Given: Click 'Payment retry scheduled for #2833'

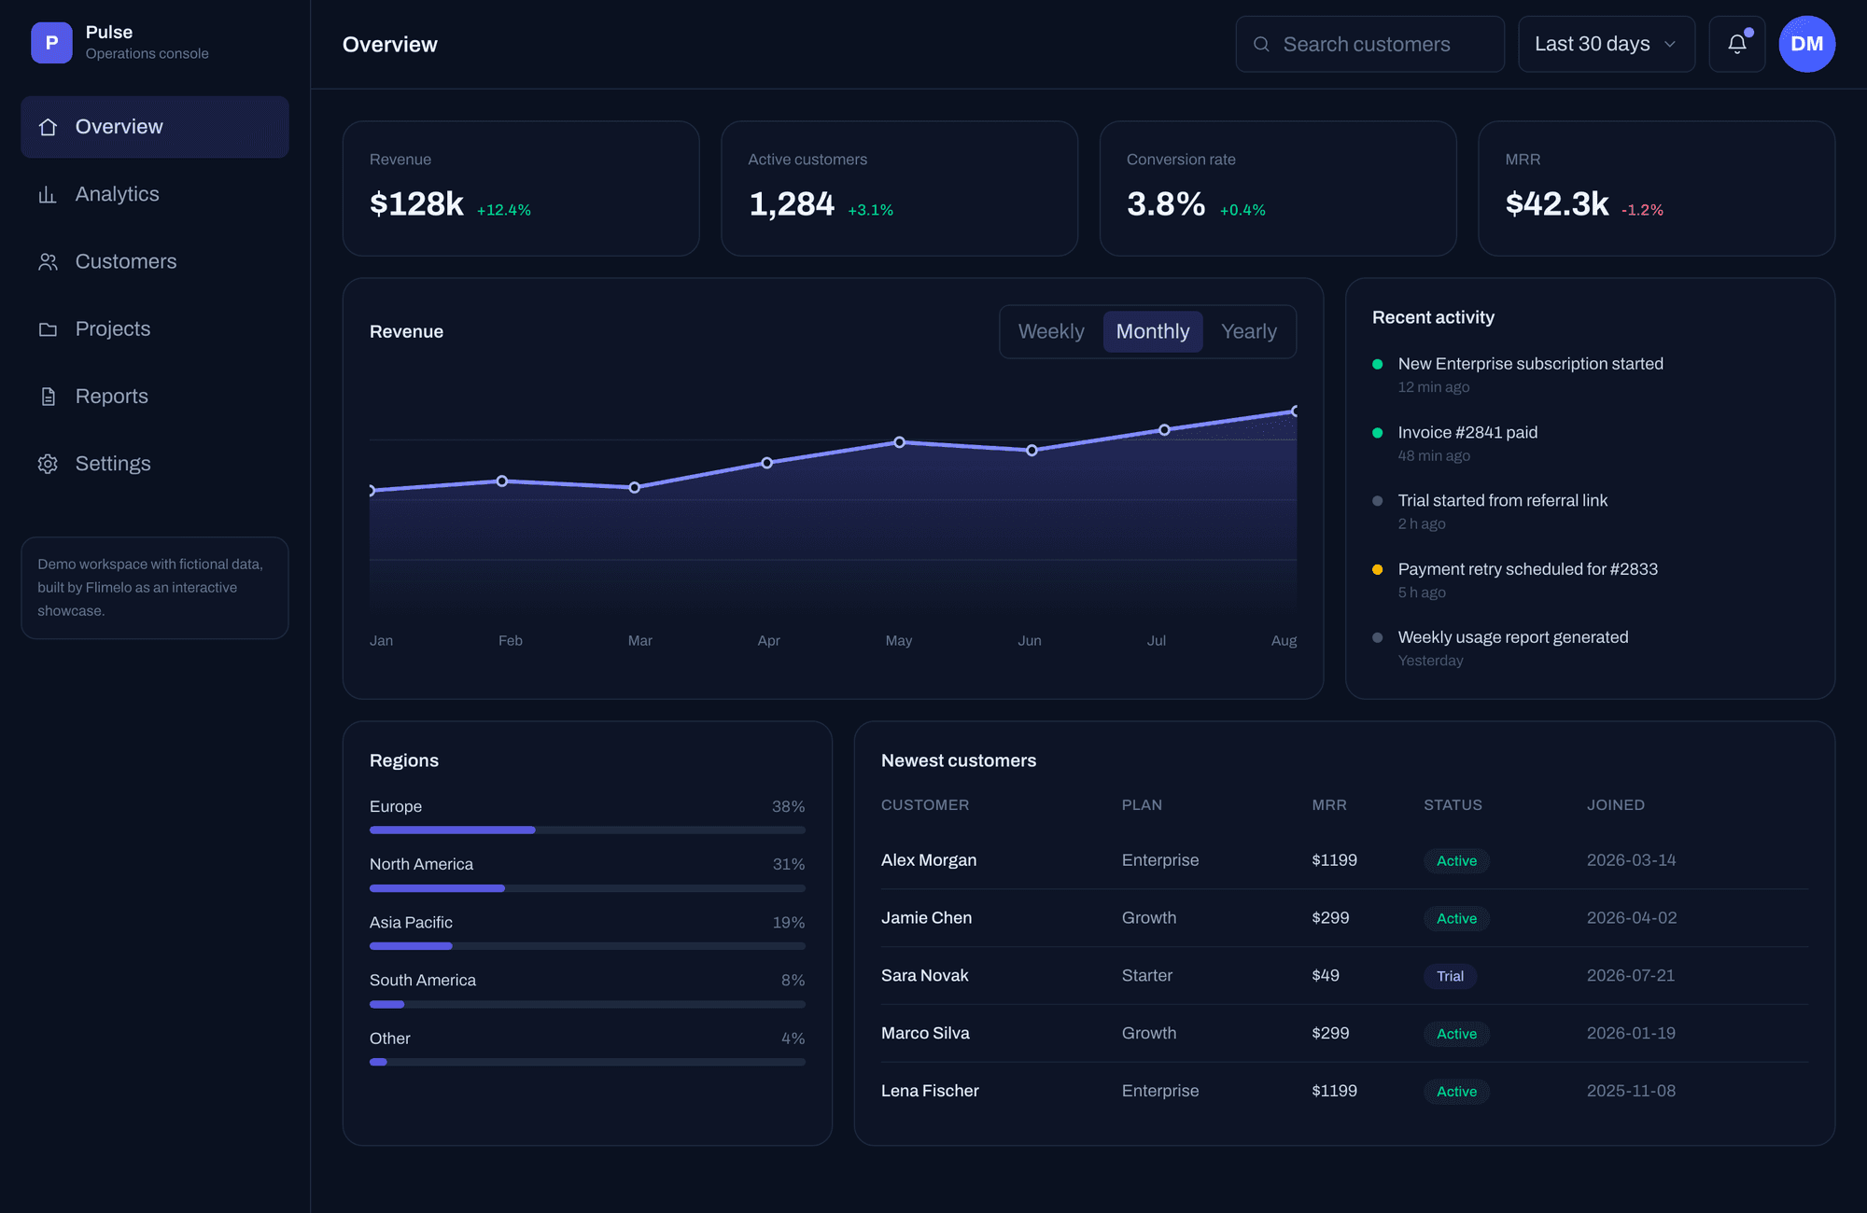Looking at the screenshot, I should 1528,569.
